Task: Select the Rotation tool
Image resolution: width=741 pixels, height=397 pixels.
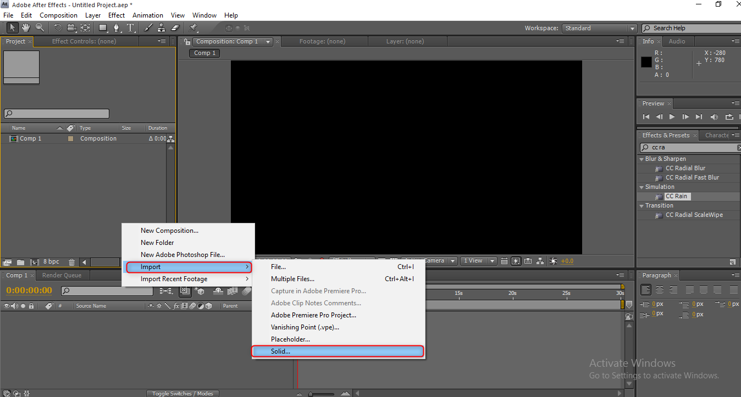Action: (58, 27)
